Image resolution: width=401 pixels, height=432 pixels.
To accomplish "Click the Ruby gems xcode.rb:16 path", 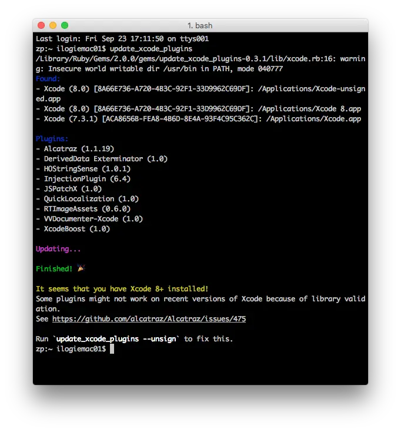I will (x=184, y=59).
